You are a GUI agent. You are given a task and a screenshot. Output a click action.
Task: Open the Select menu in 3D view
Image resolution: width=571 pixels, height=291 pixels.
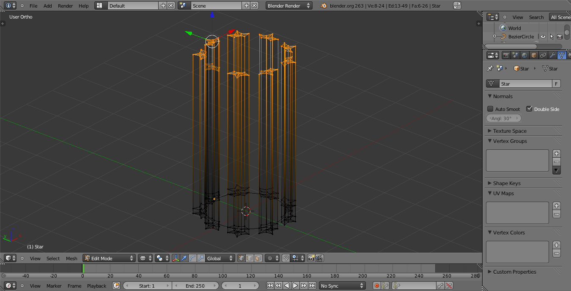pos(53,259)
